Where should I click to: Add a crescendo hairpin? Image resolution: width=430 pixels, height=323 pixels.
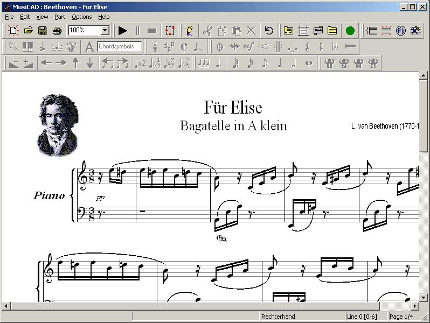click(x=263, y=47)
